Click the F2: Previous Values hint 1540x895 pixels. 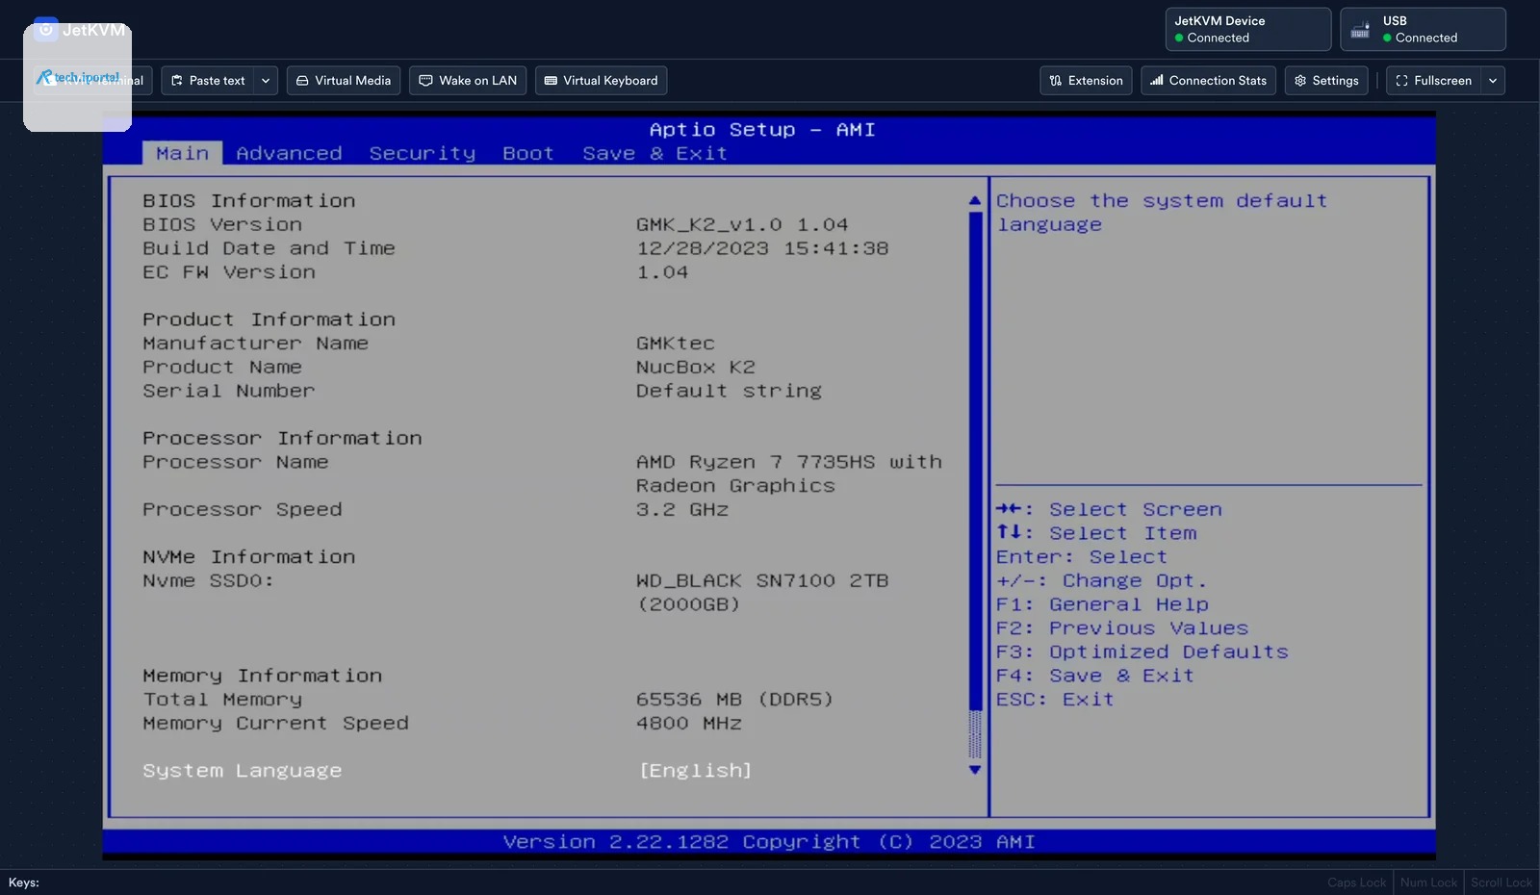pyautogui.click(x=1122, y=628)
